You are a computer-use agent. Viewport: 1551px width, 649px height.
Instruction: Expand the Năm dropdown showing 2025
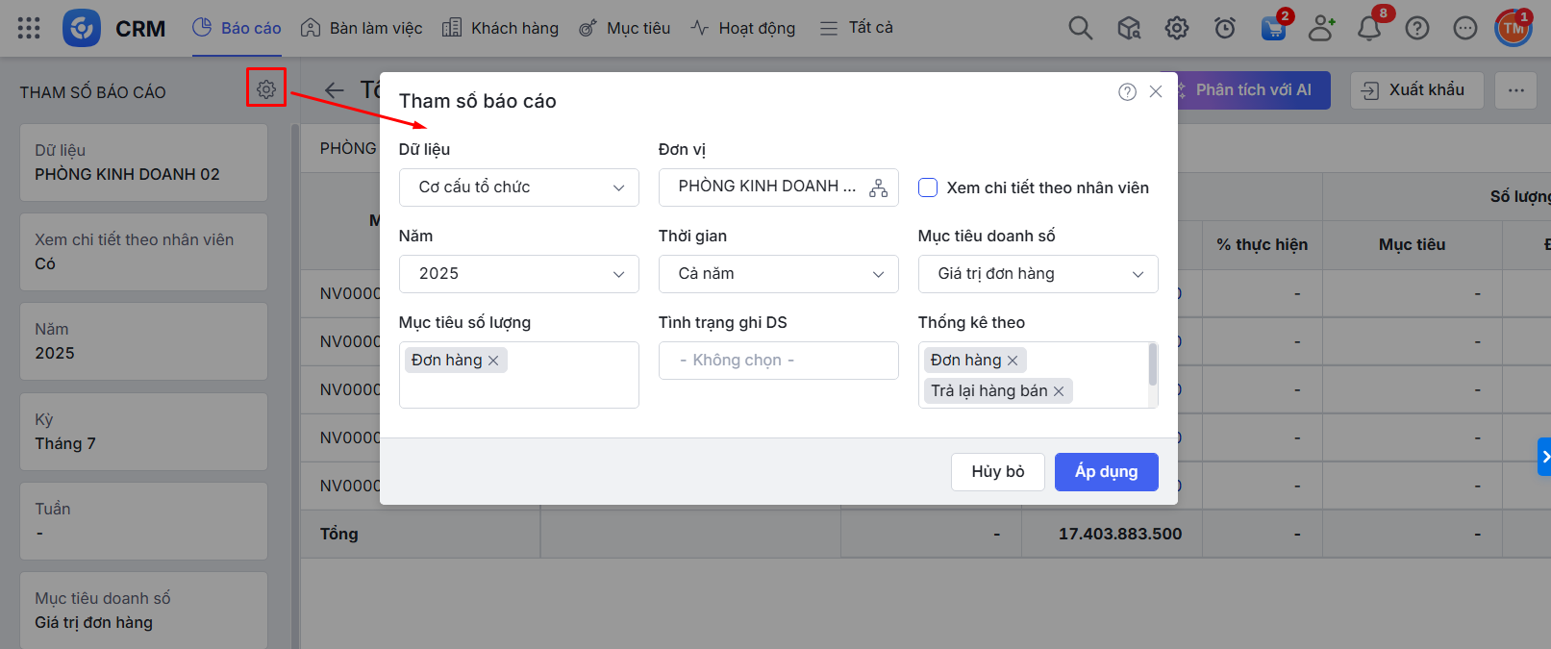point(519,274)
